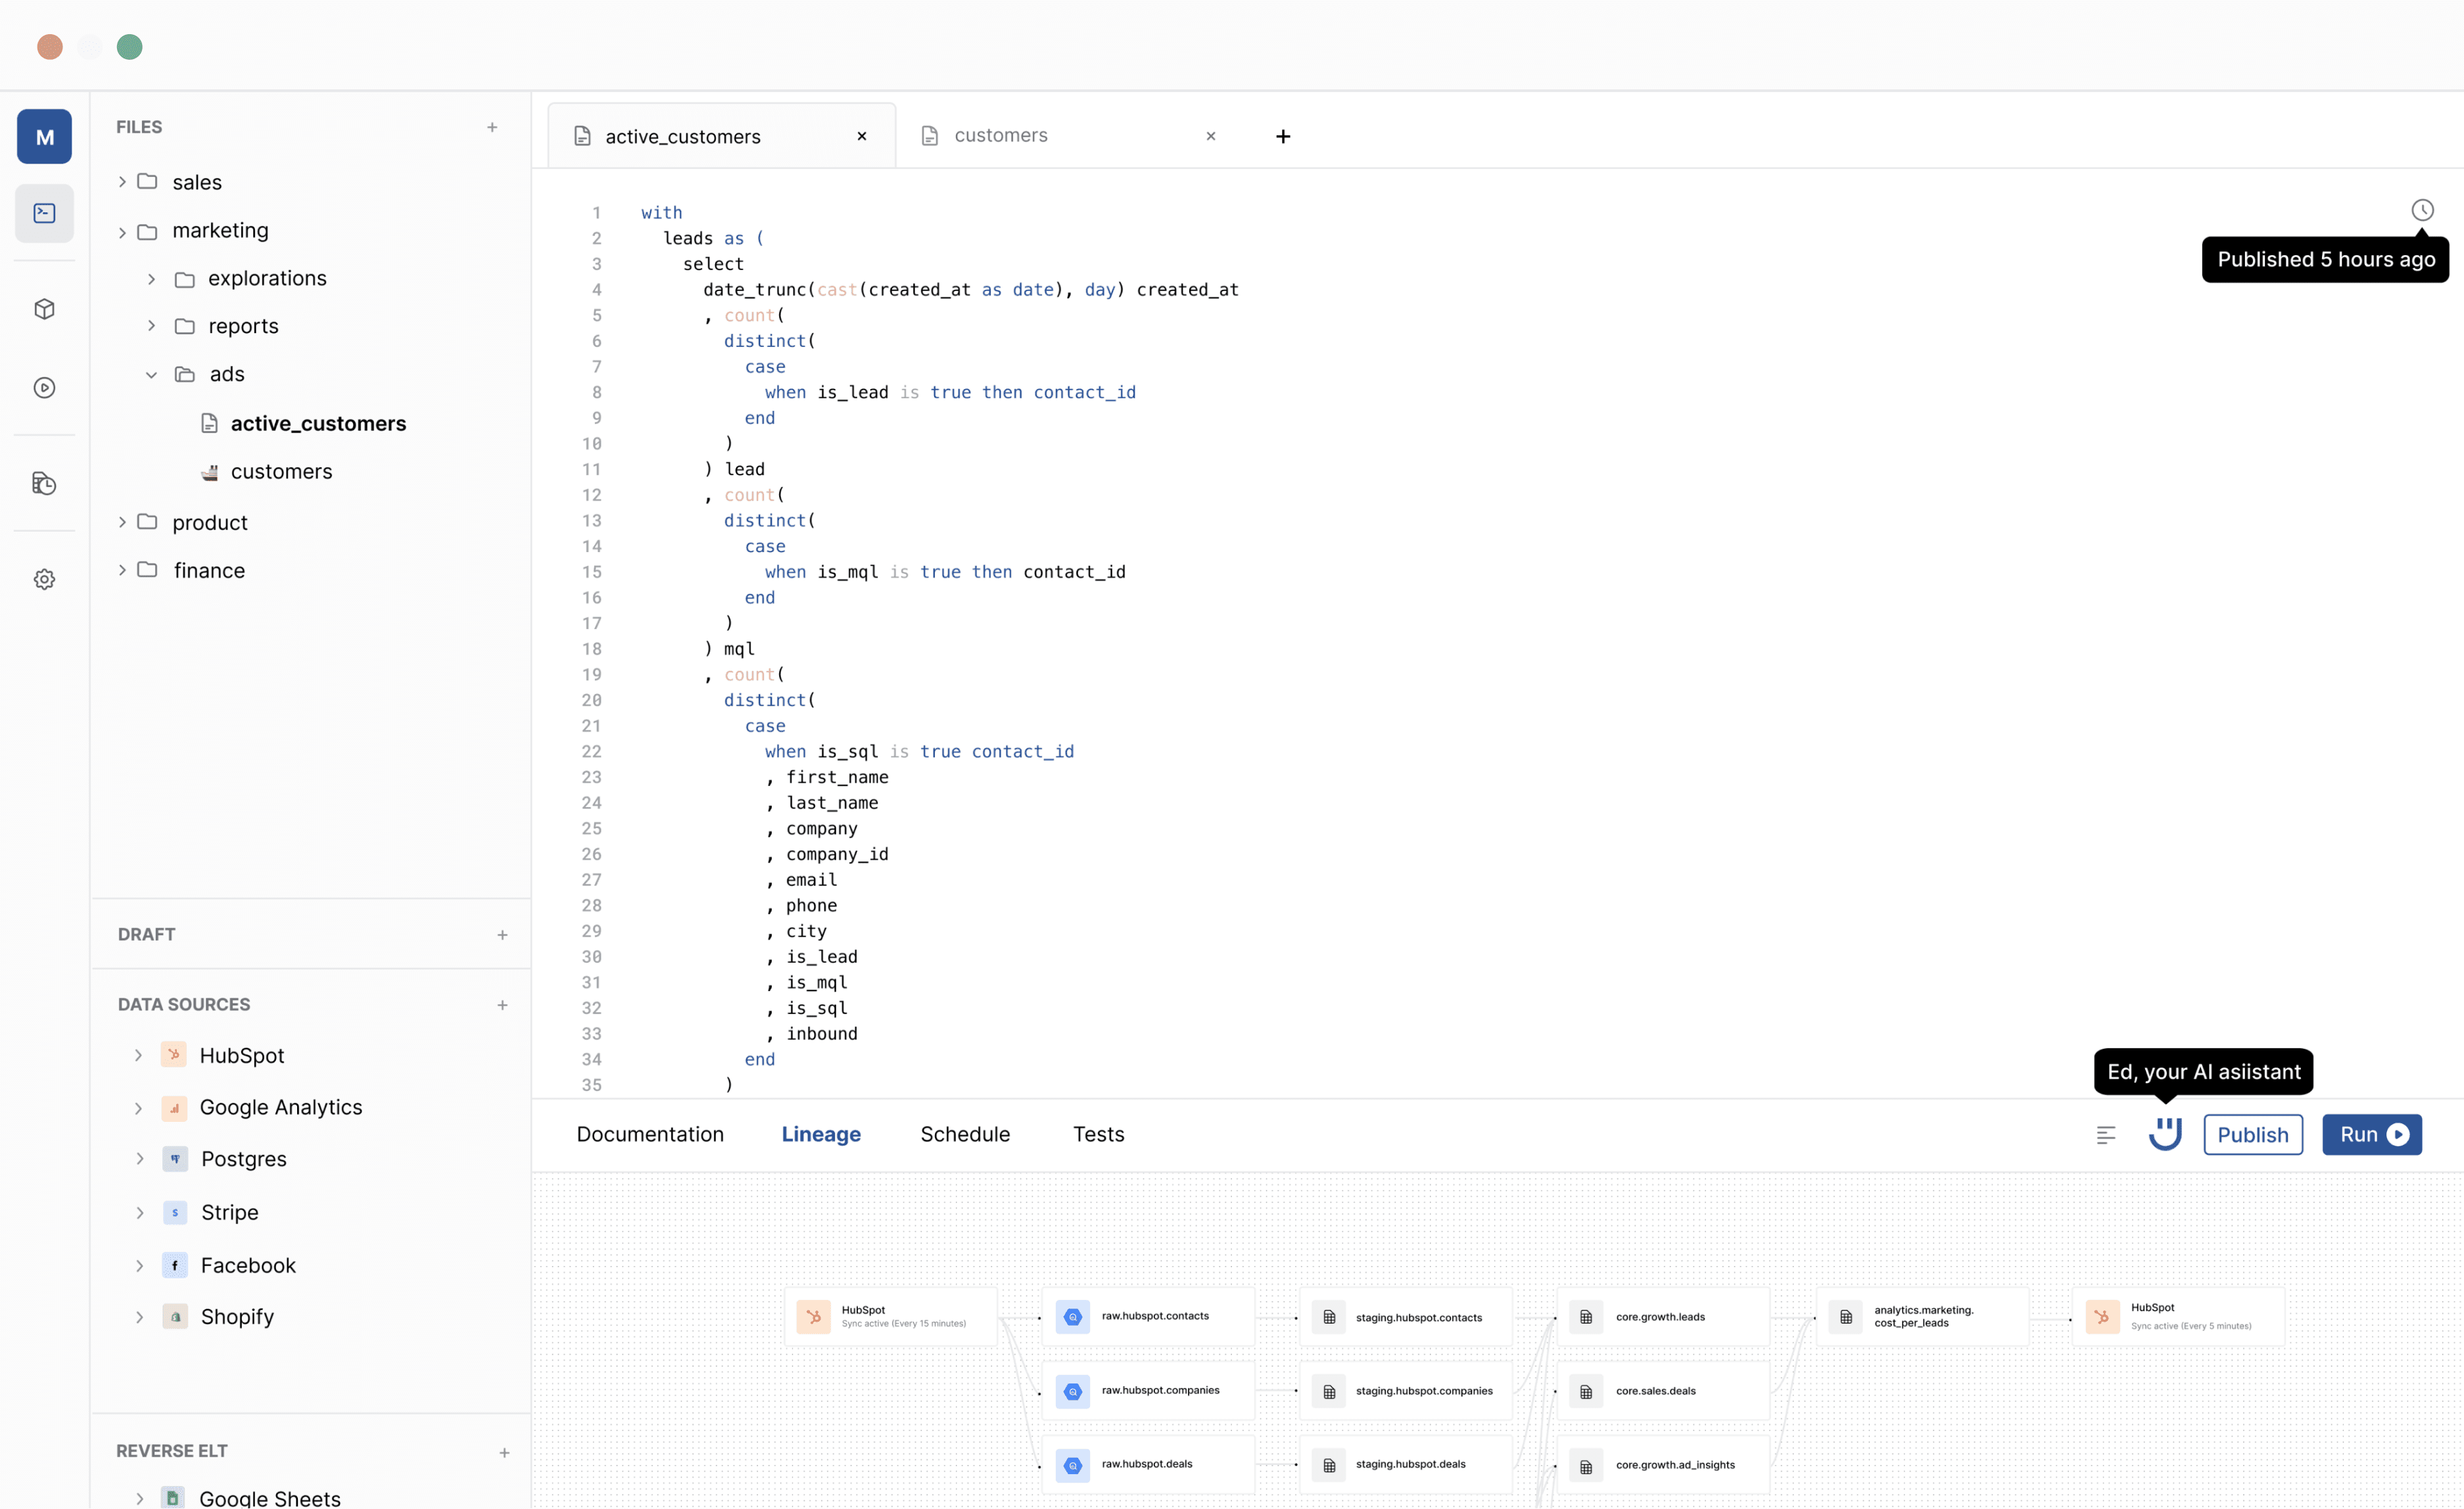Click the Google Analytics source icon
Screen dimensions: 2464x1509
(174, 1107)
